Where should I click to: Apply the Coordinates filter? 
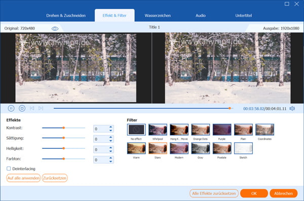pyautogui.click(x=264, y=129)
